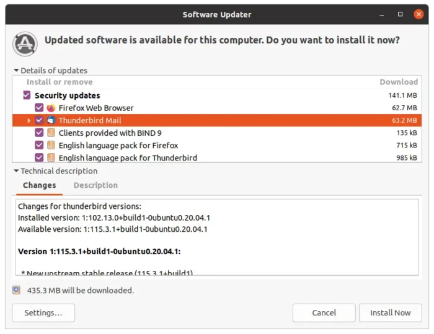Open Settings… for software updates
Screen dimensions: 434x334
[x=43, y=313]
